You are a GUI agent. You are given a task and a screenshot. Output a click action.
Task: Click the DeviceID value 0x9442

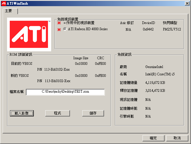pyautogui.click(x=148, y=29)
